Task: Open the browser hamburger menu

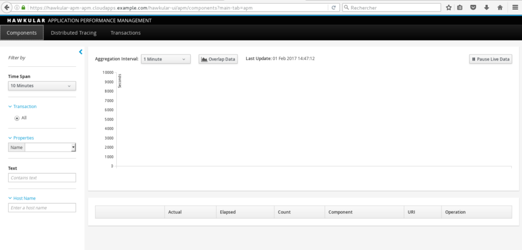Action: click(x=515, y=7)
